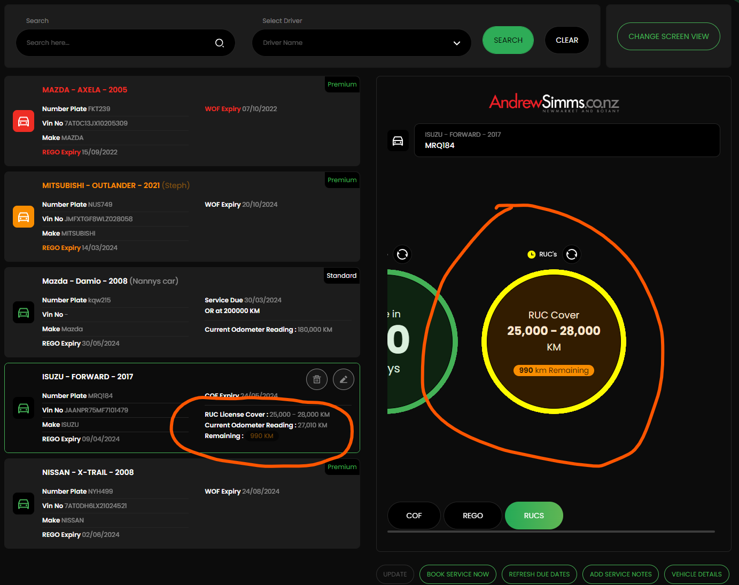Delete the Isuzu Forward vehicle with trash icon
This screenshot has width=739, height=585.
coord(317,379)
